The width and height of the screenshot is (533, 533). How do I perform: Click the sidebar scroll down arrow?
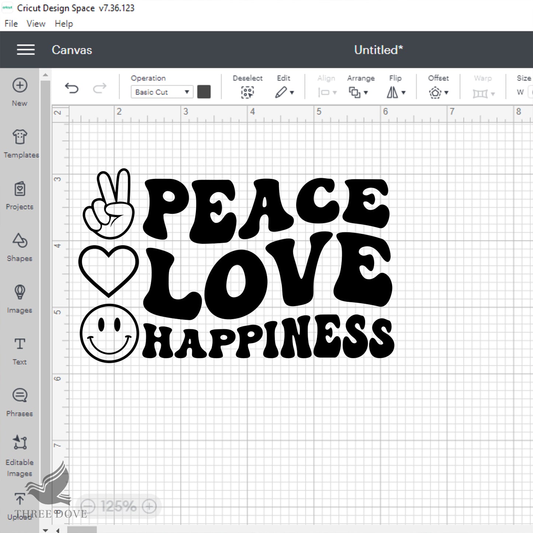[45, 530]
